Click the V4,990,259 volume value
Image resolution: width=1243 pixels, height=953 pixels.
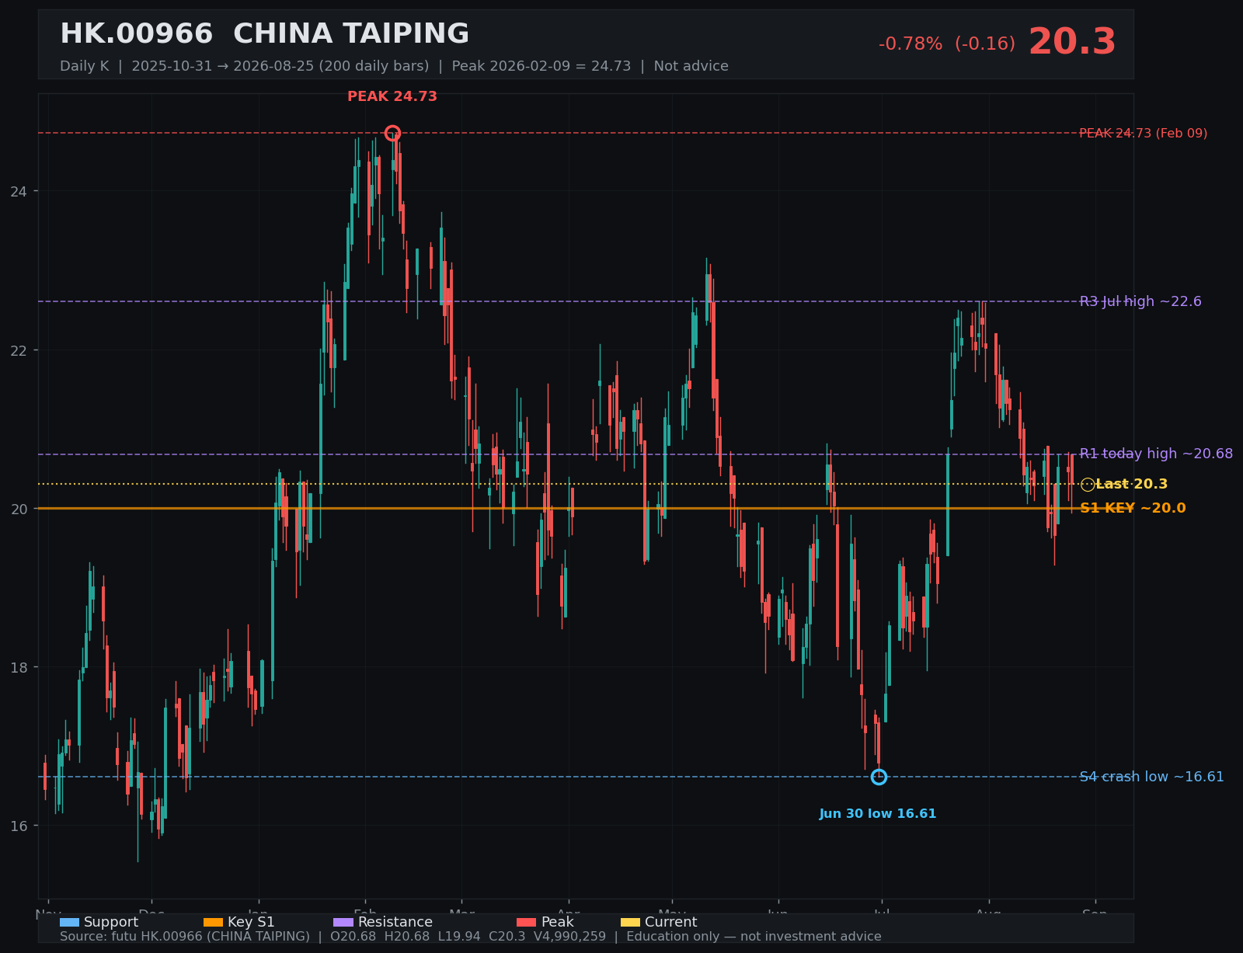(x=569, y=937)
